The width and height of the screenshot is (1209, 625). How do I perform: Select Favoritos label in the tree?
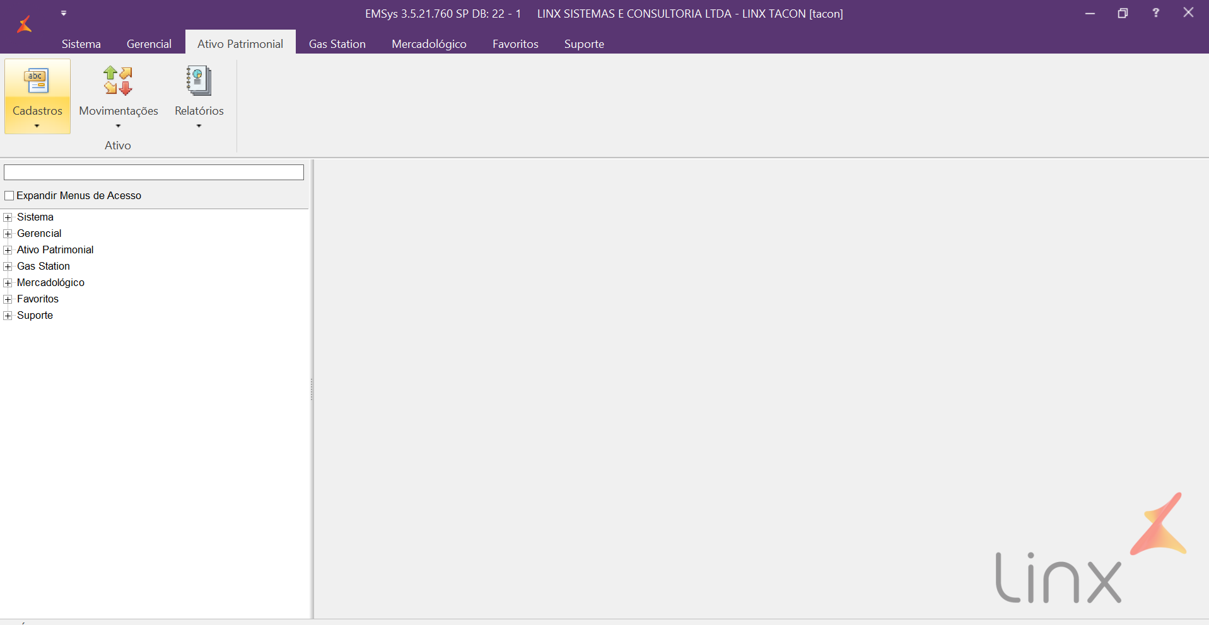click(x=38, y=299)
